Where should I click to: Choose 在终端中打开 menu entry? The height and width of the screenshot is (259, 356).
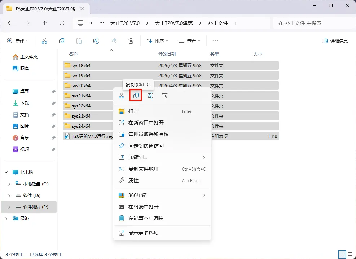pyautogui.click(x=162, y=207)
